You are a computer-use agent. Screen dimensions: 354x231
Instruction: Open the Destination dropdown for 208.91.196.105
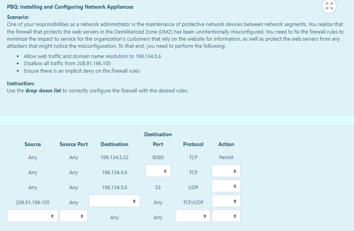114,201
